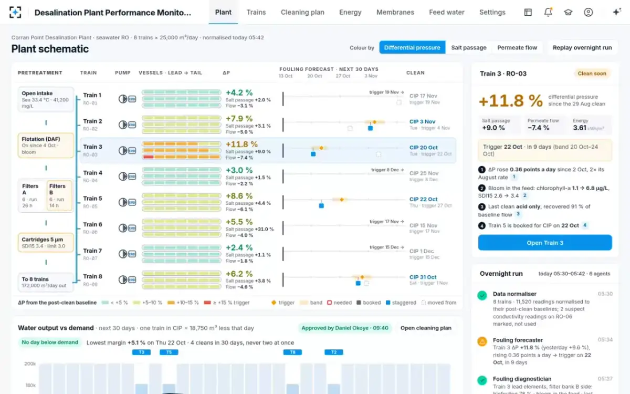Click the Train 6 pump icon
This screenshot has width=630, height=394.
(x=123, y=228)
